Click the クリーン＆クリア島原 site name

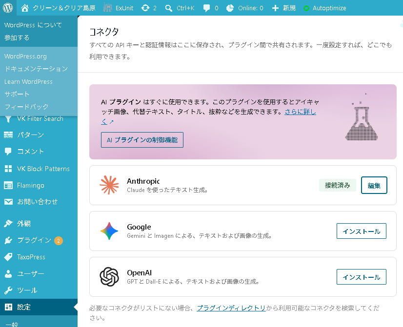tap(64, 8)
